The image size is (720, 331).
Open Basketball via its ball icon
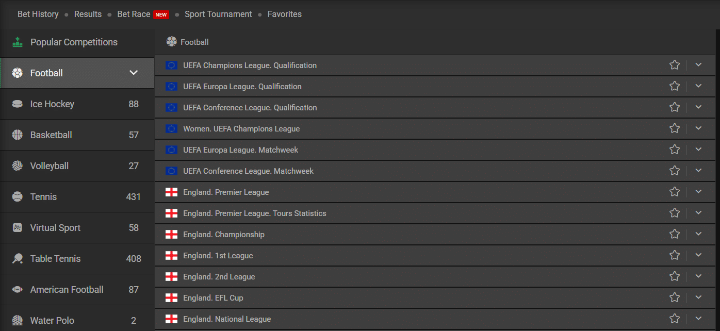point(17,135)
